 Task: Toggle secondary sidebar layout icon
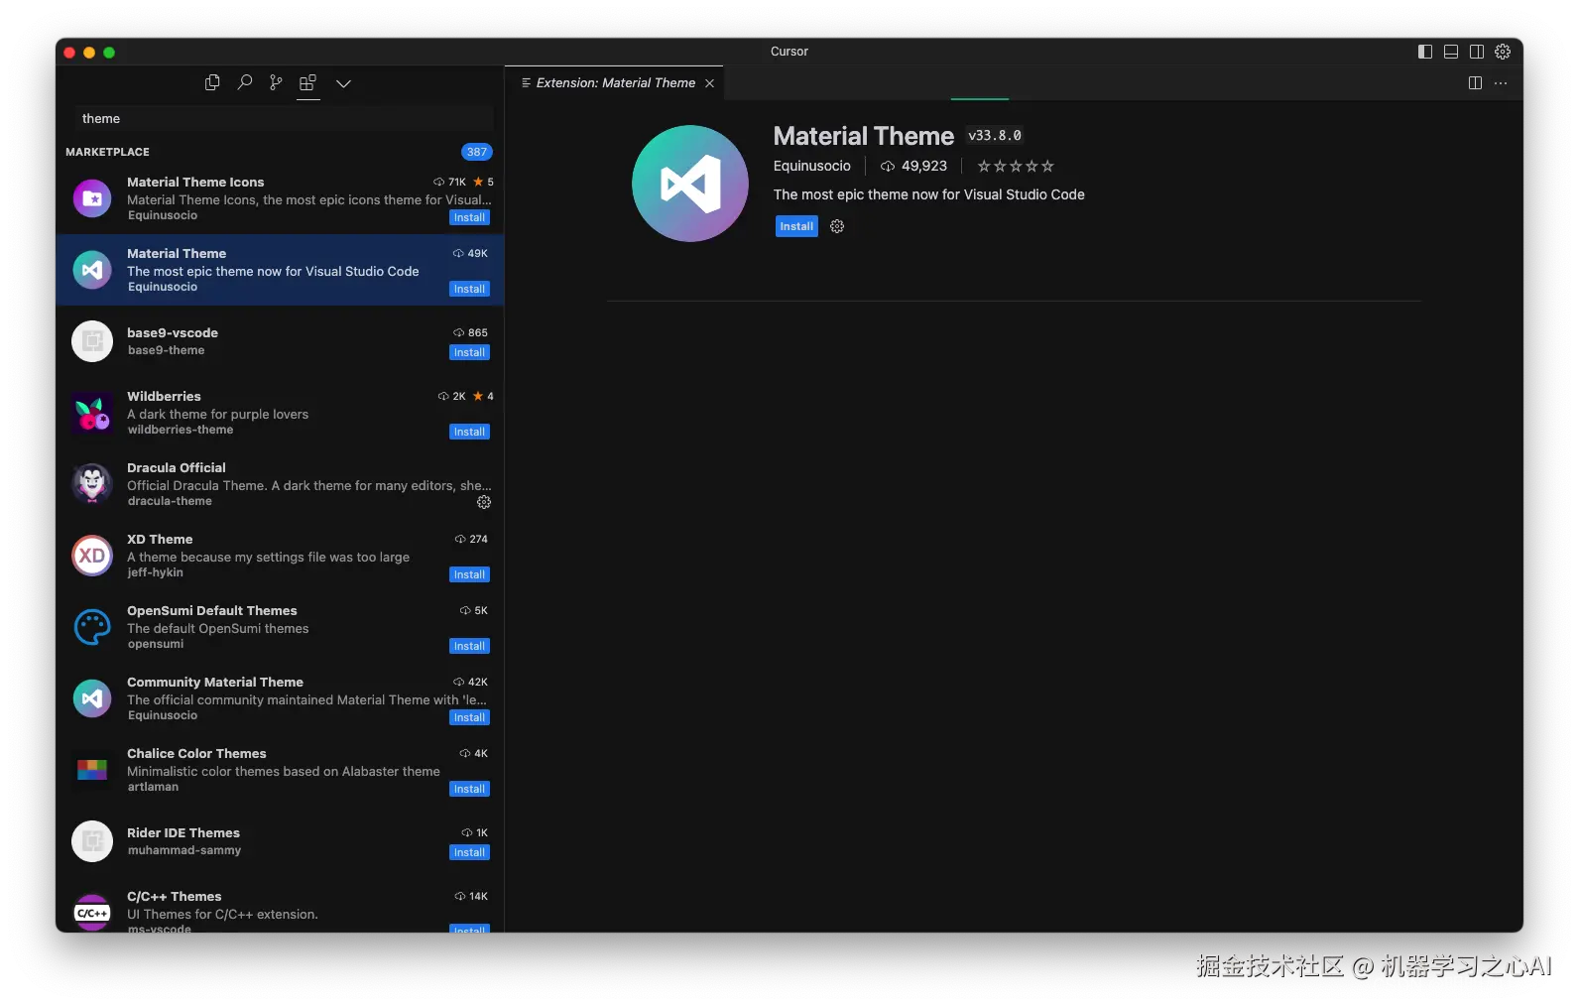click(1477, 52)
